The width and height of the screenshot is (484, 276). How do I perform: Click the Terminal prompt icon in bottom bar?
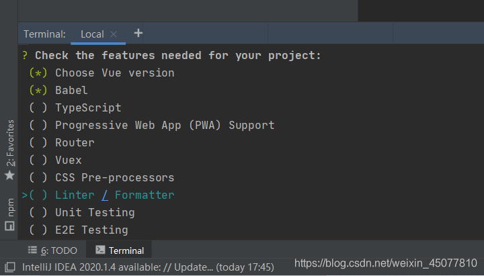(x=100, y=250)
